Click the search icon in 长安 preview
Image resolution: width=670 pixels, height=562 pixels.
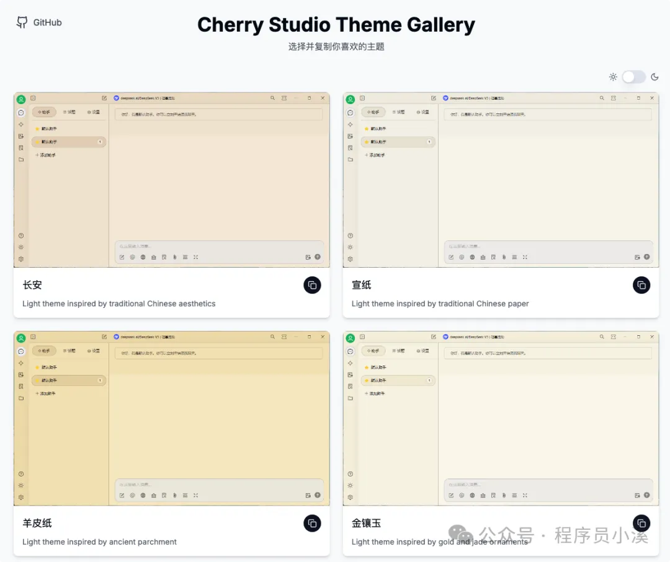[x=272, y=98]
